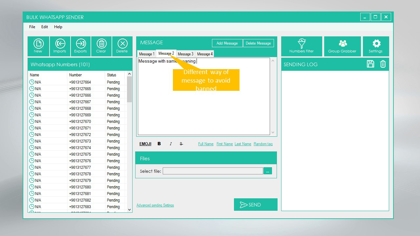Create a new list with New icon

pyautogui.click(x=38, y=46)
